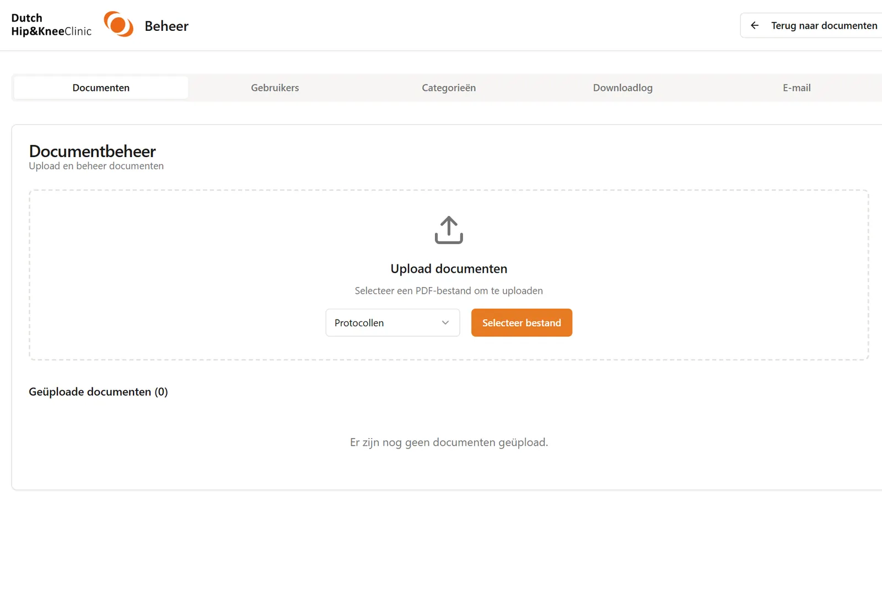The height and width of the screenshot is (598, 882).
Task: Click Upload en beheer documenten subtitle
Action: [96, 166]
